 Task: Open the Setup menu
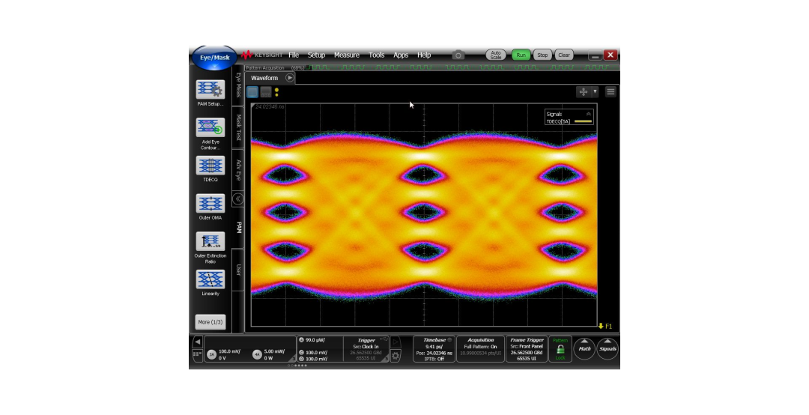tap(316, 55)
